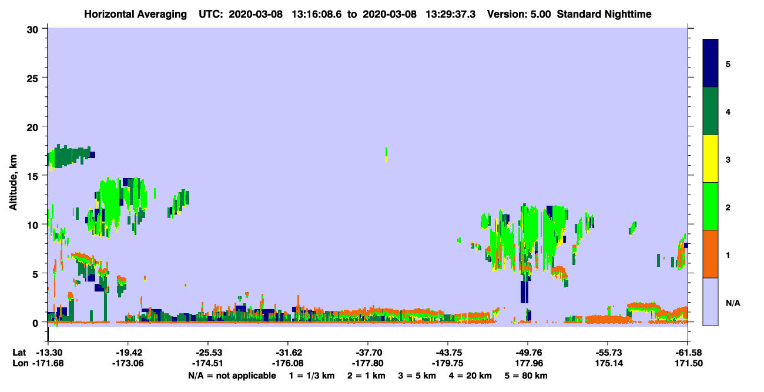Click longitude value '-176.08'
Image resolution: width=764 pixels, height=392 pixels.
coord(288,364)
